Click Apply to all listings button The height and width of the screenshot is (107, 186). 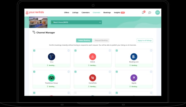(x=145, y=40)
